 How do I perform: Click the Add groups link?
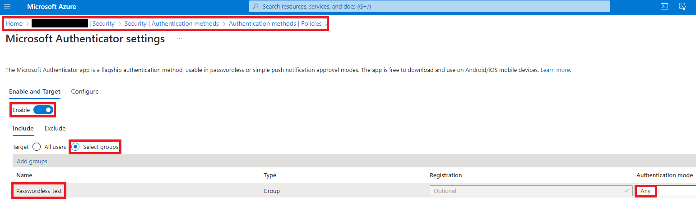[x=32, y=161]
